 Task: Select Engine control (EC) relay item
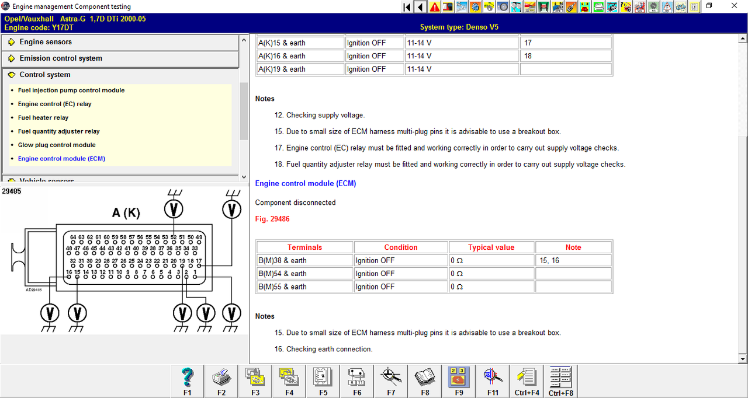(55, 104)
